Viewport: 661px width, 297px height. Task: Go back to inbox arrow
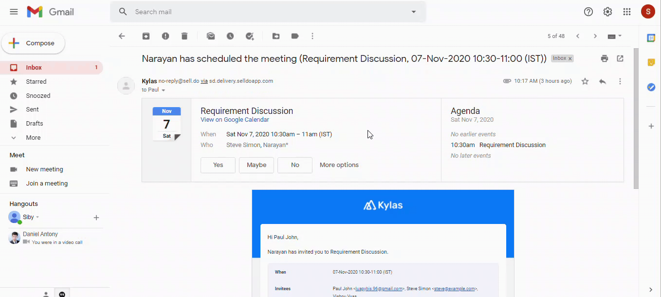[122, 36]
